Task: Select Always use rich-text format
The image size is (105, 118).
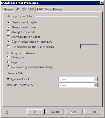Action: pyautogui.click(x=8, y=57)
